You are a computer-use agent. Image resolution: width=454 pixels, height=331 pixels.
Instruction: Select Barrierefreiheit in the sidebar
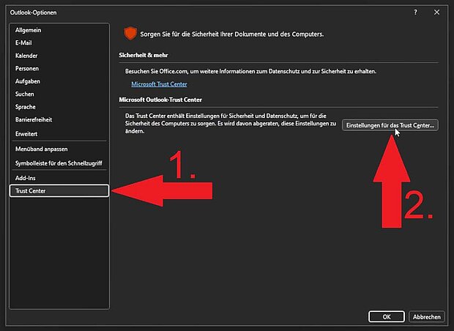pos(59,119)
